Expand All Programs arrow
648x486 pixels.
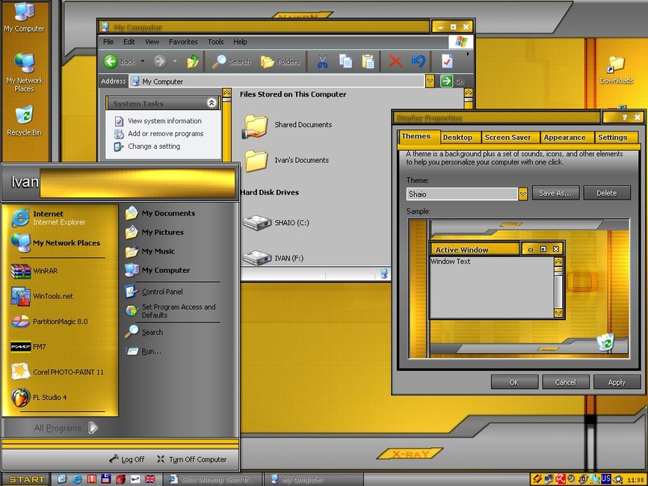coord(93,428)
